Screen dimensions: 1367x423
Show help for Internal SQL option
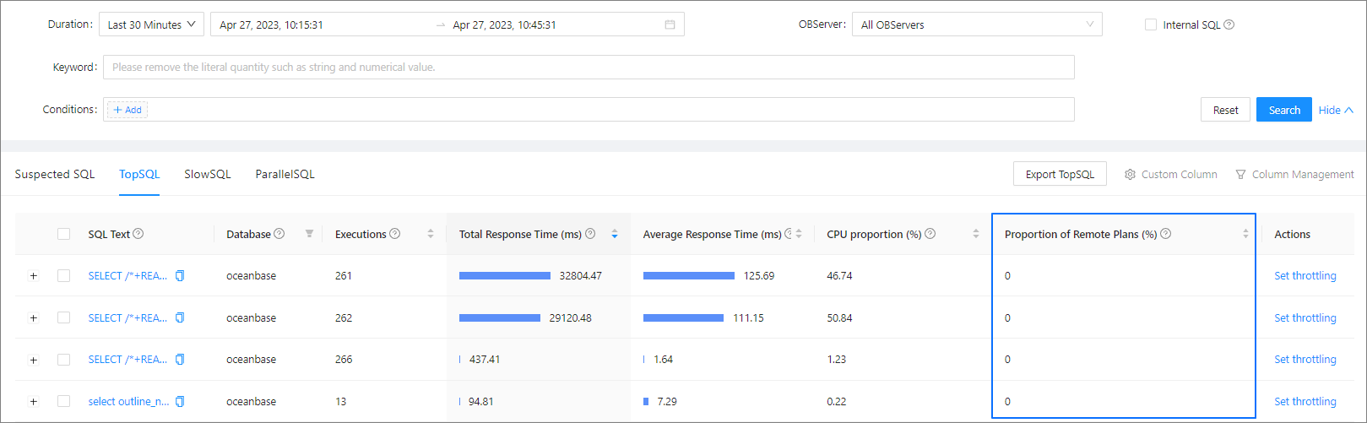pos(1229,24)
